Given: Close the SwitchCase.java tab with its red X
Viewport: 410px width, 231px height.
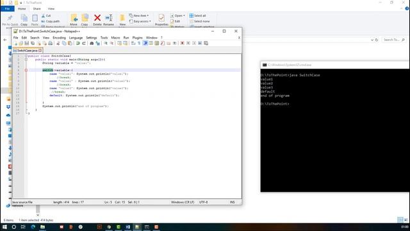Looking at the screenshot, I should [x=40, y=51].
